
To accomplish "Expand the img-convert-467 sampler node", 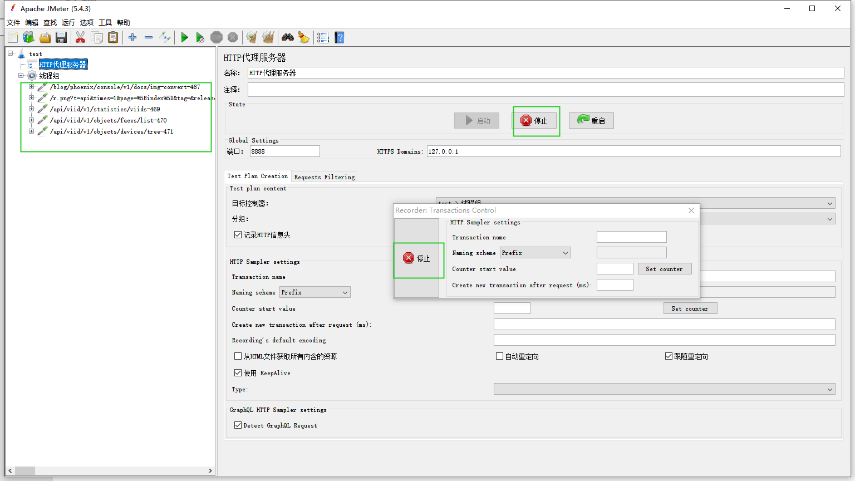I will (x=31, y=87).
